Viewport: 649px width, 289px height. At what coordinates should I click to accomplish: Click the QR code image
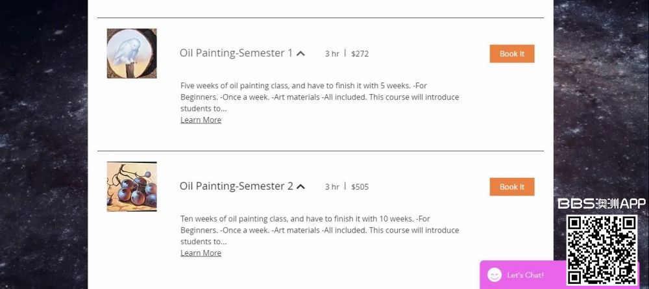pos(602,250)
